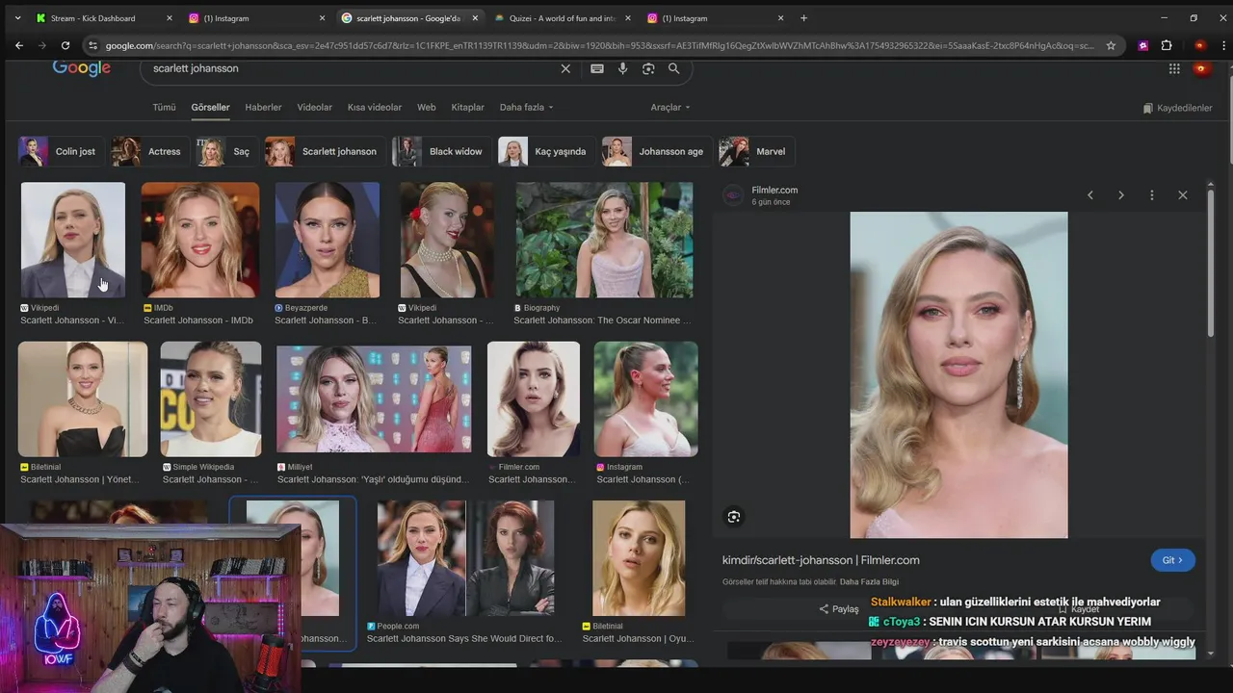Screen dimensions: 1233x693
Task: Open the People.com image result
Action: (465, 558)
